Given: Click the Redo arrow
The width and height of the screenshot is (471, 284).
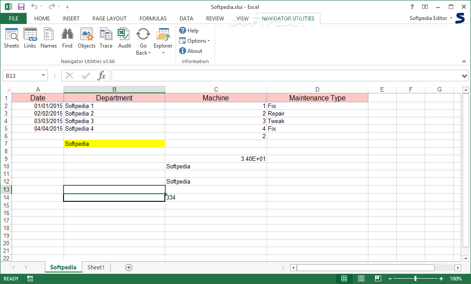Looking at the screenshot, I should click(52, 6).
